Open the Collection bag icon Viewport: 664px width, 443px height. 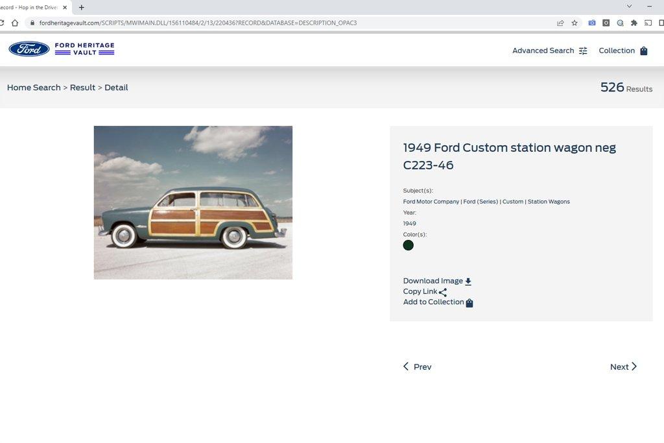(644, 51)
